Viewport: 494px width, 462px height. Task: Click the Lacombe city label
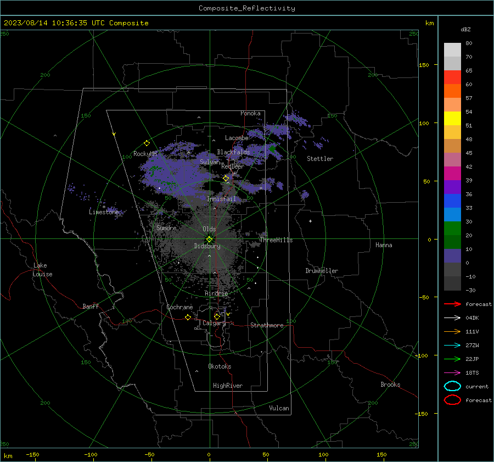237,138
